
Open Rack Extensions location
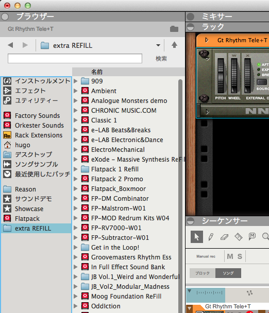pos(33,135)
